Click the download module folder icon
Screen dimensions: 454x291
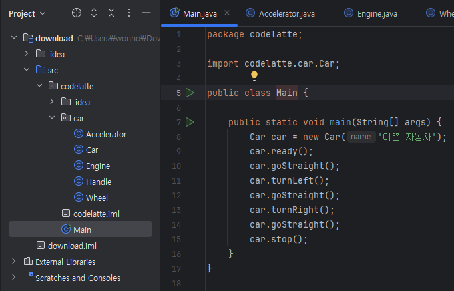pyautogui.click(x=28, y=38)
